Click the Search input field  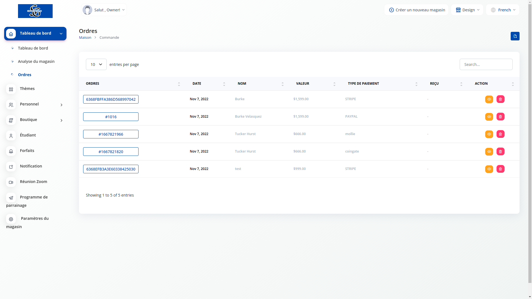(x=486, y=65)
